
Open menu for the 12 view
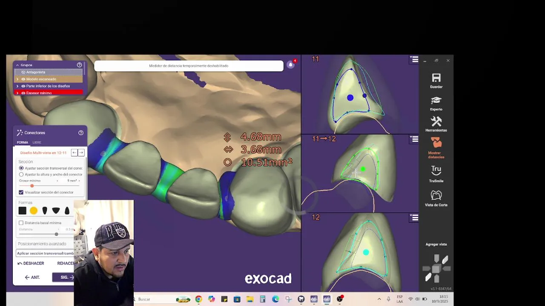pos(414,218)
